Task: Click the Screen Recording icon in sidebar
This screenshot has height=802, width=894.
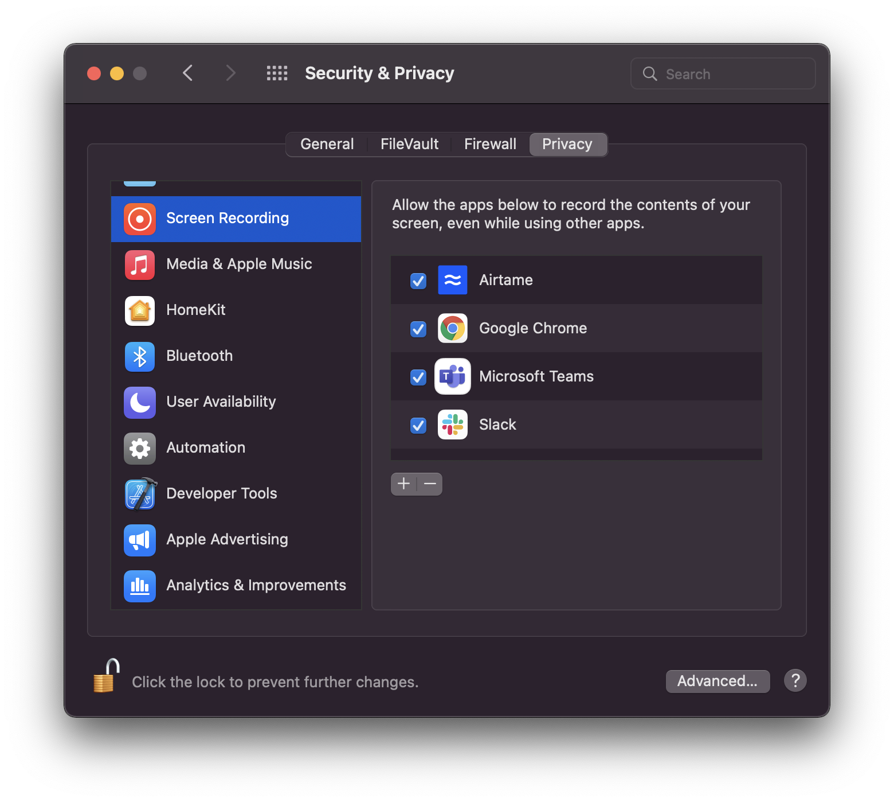Action: pos(140,219)
